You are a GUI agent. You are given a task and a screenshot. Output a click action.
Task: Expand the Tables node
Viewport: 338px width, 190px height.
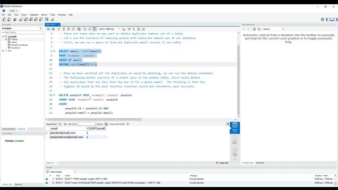(x=6, y=40)
